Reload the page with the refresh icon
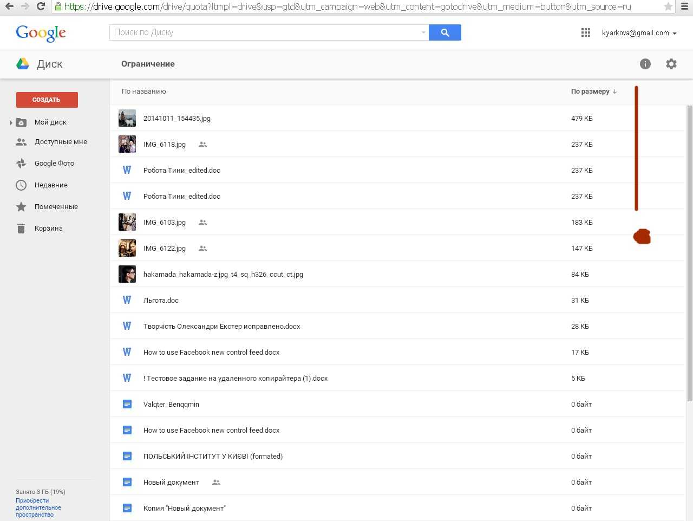The width and height of the screenshot is (693, 521). pyautogui.click(x=41, y=6)
